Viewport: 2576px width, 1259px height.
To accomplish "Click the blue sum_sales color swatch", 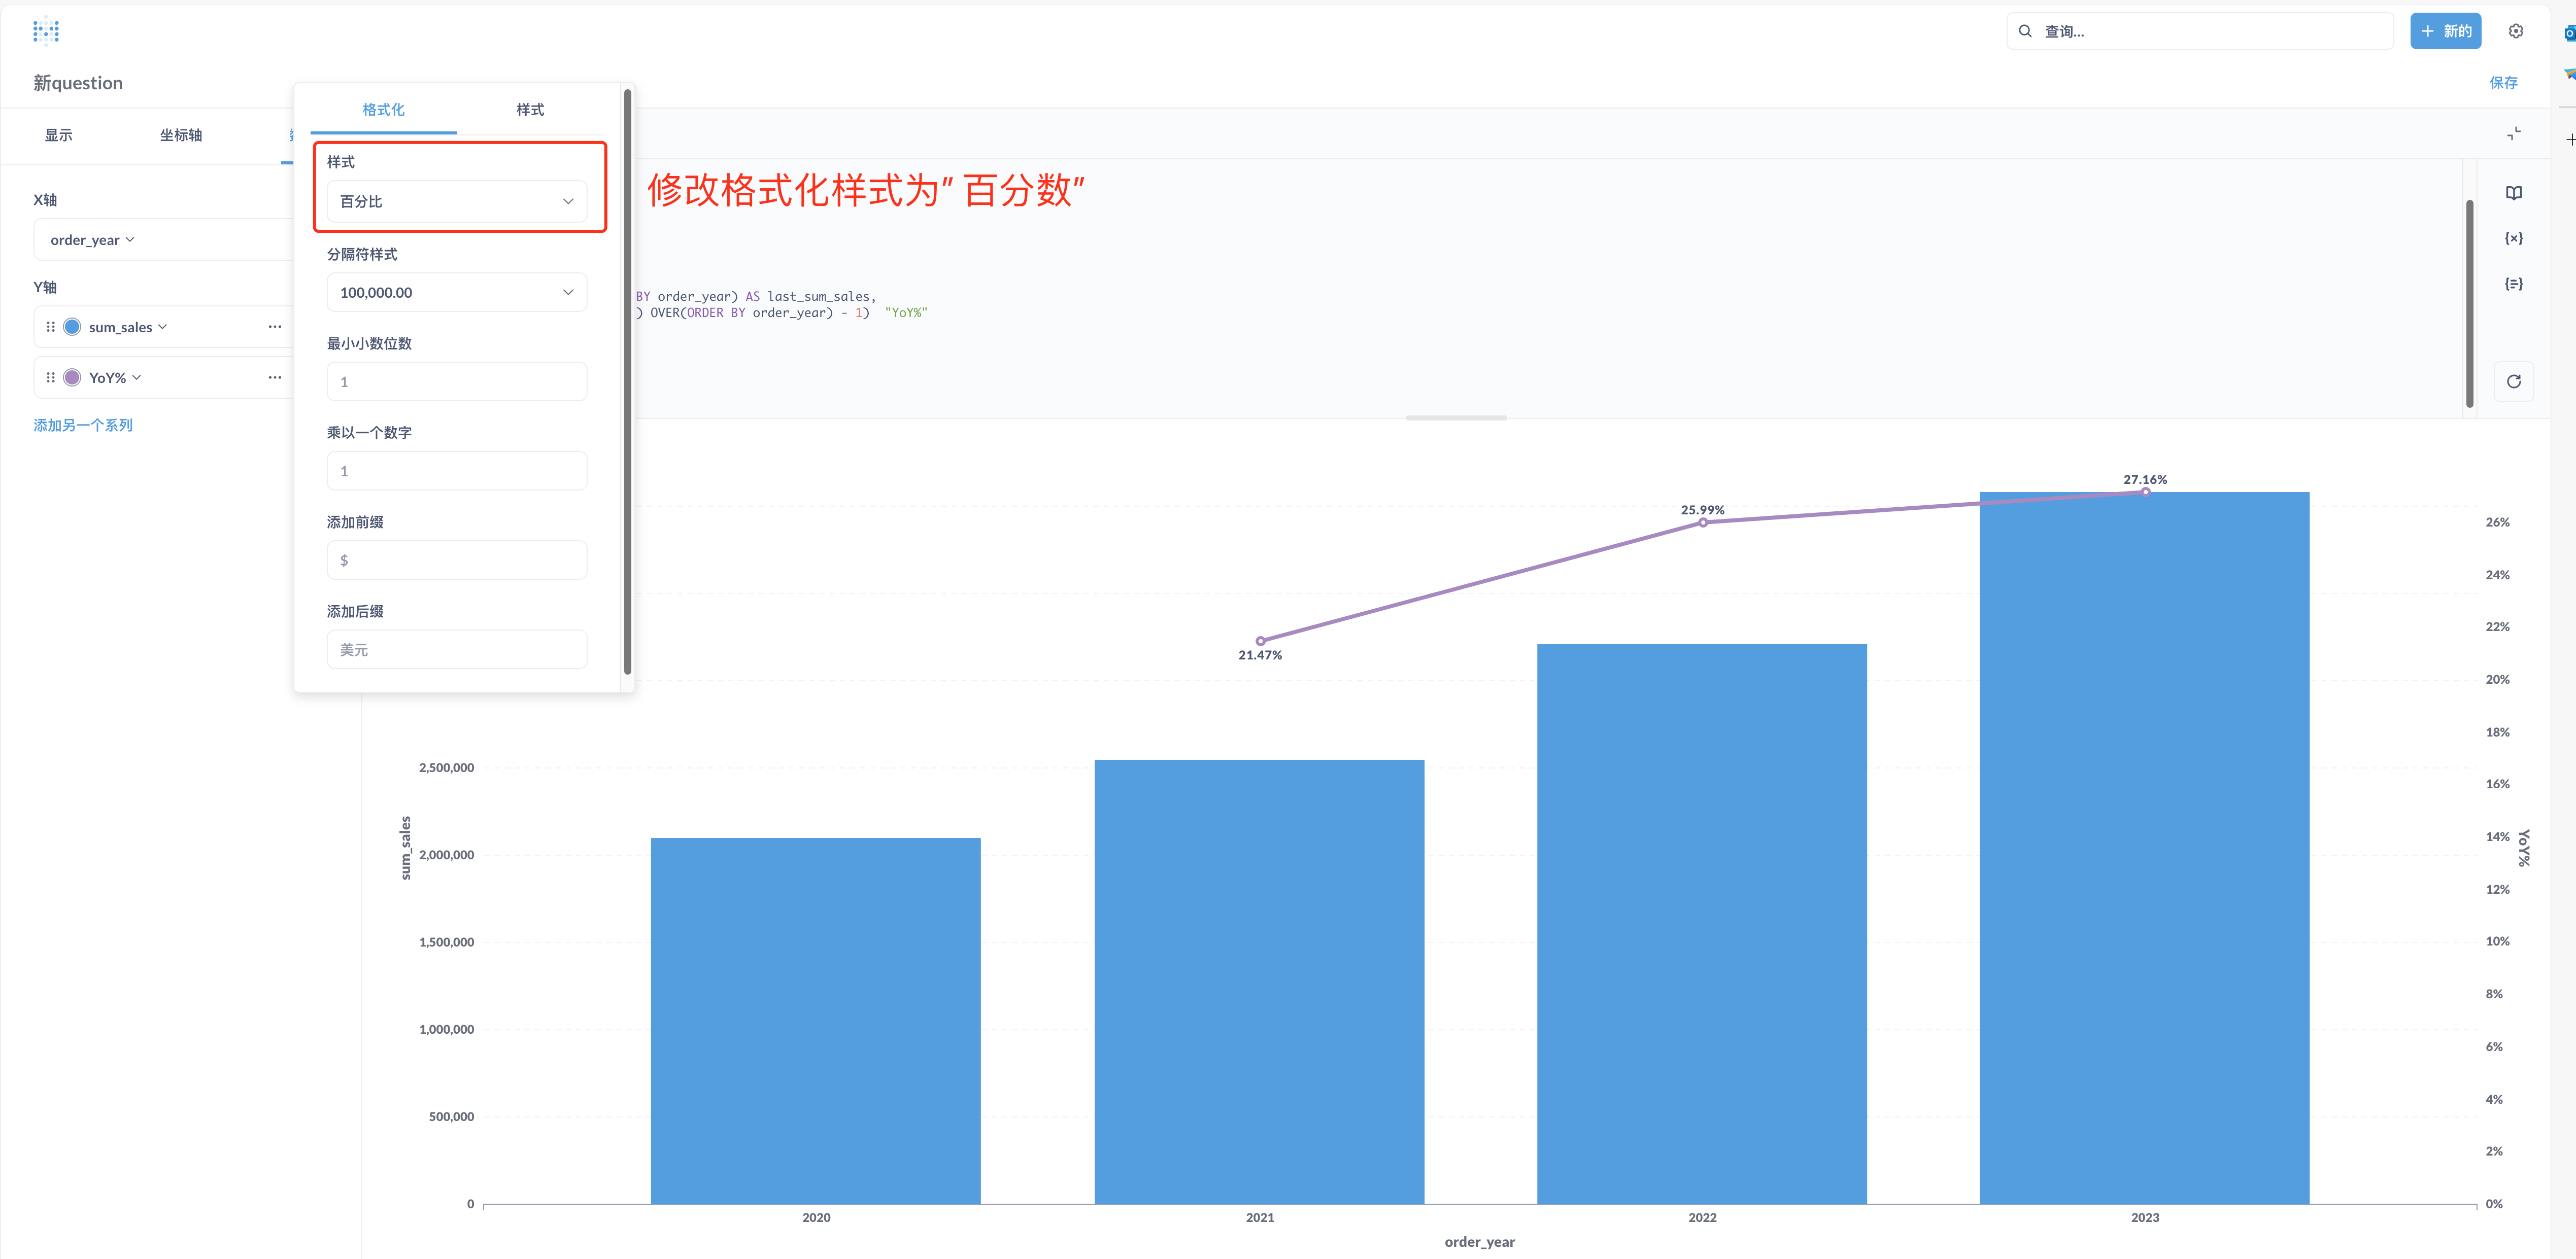I will pyautogui.click(x=72, y=327).
